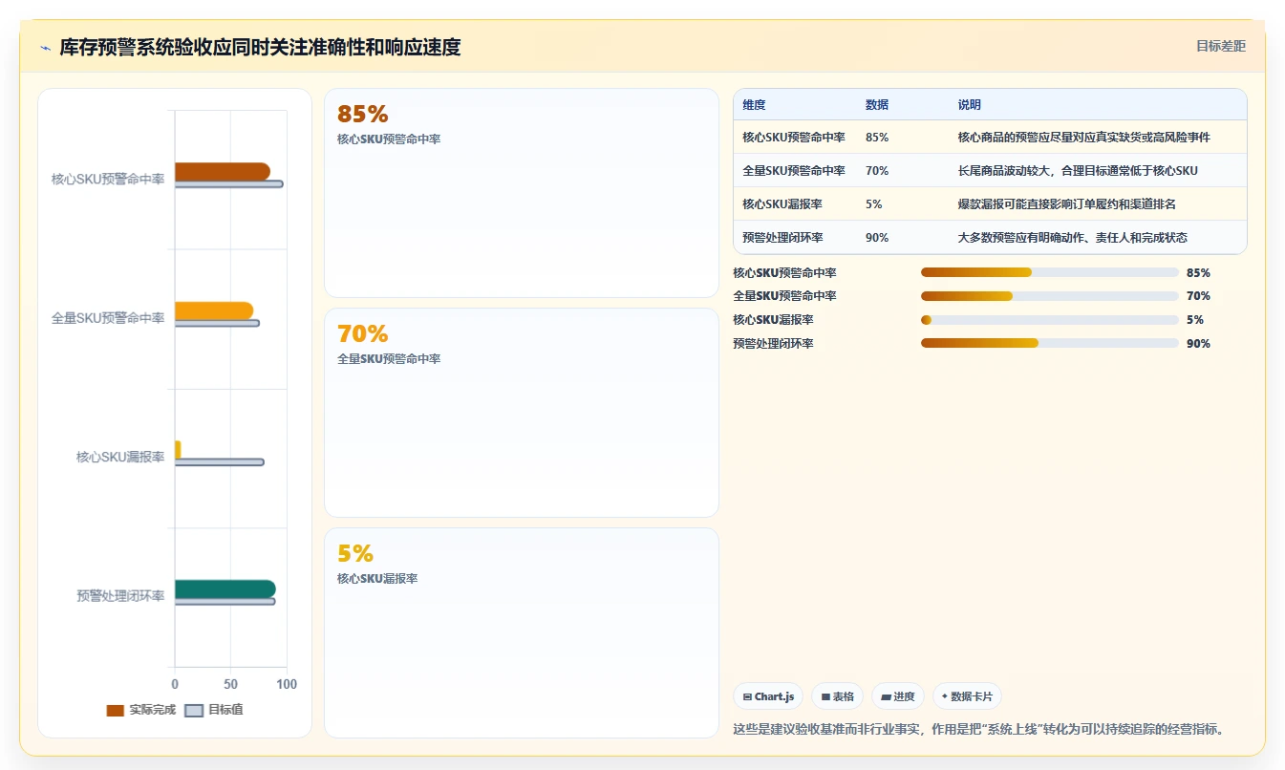Toggle the 实际完成 legend swatch
This screenshot has width=1285, height=770.
tap(116, 710)
